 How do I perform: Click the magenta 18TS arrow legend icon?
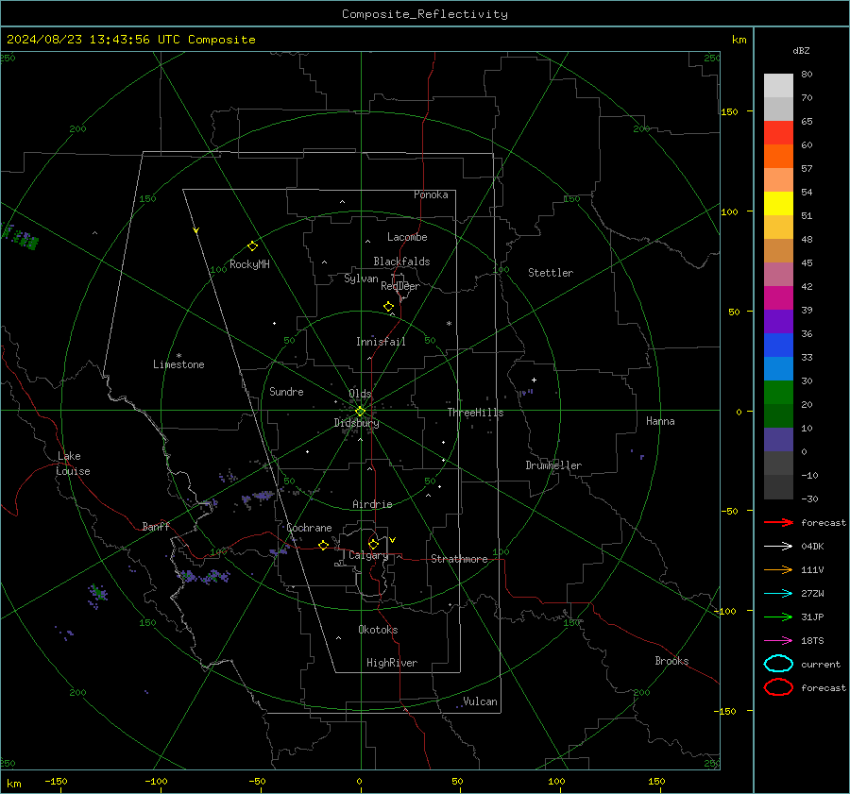[x=778, y=641]
